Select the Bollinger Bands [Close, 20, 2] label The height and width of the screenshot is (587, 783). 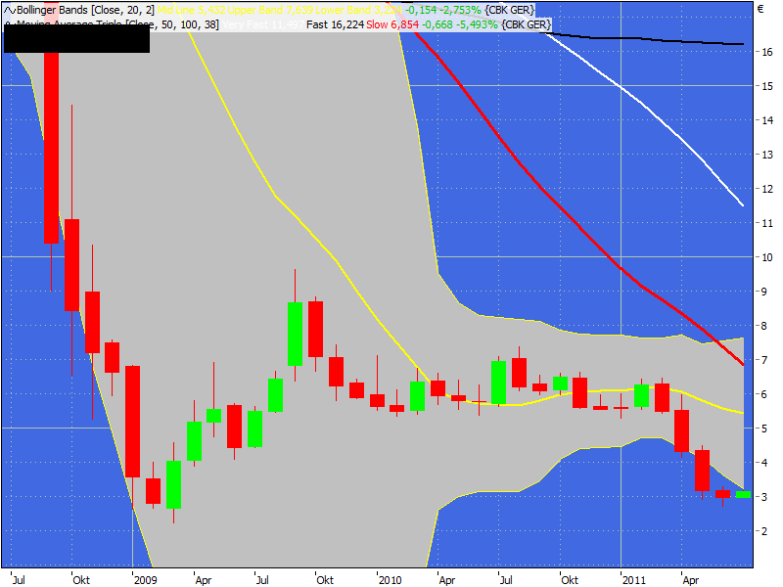click(86, 10)
